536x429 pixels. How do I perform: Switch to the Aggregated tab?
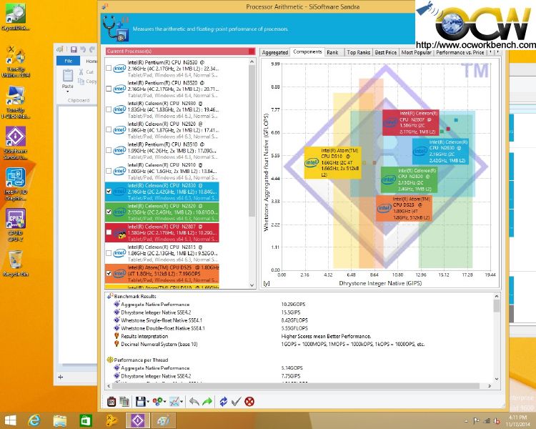(275, 52)
